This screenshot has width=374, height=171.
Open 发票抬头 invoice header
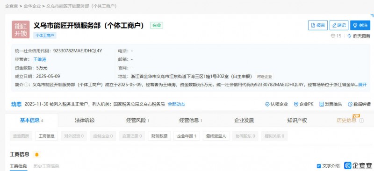[331, 104]
